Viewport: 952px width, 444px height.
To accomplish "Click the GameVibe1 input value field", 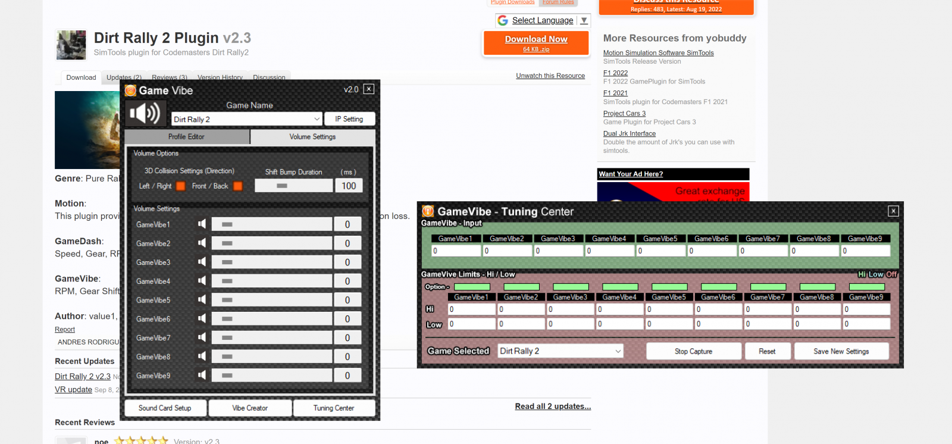I will click(456, 251).
